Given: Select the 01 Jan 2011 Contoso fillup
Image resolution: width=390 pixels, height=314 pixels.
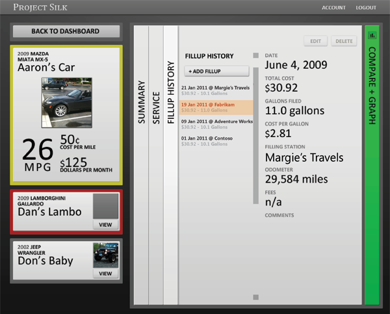Looking at the screenshot, I should click(216, 141).
